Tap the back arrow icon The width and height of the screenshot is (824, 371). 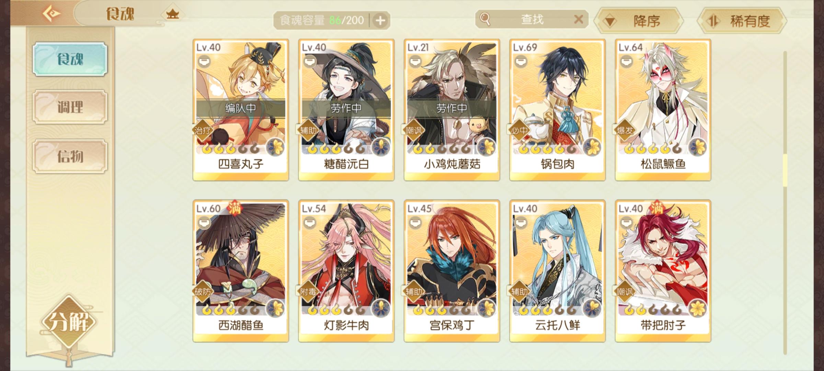coord(51,14)
